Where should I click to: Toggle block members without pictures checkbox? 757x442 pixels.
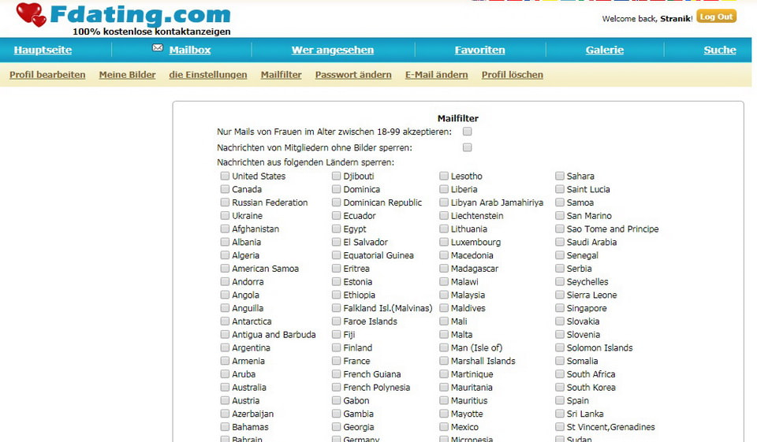point(468,147)
